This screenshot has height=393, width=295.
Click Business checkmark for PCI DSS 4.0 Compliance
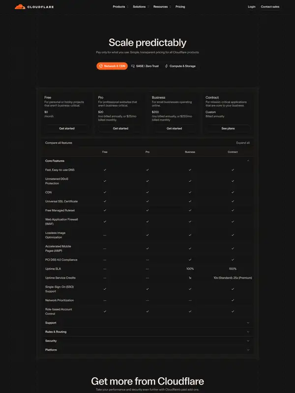190,260
